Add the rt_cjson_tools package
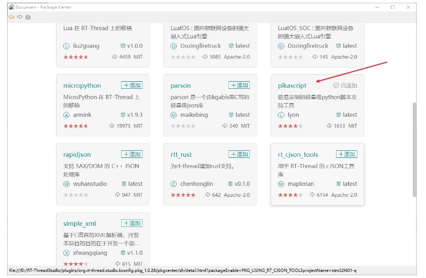 346,154
